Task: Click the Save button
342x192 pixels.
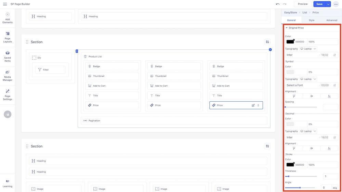Action: pyautogui.click(x=319, y=4)
